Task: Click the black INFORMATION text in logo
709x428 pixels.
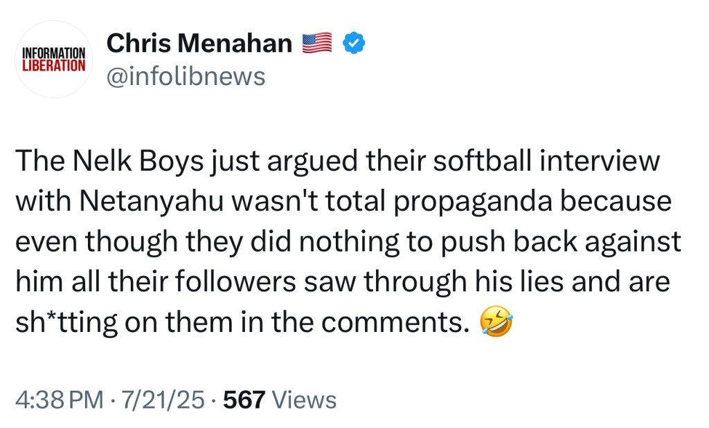Action: 53,53
